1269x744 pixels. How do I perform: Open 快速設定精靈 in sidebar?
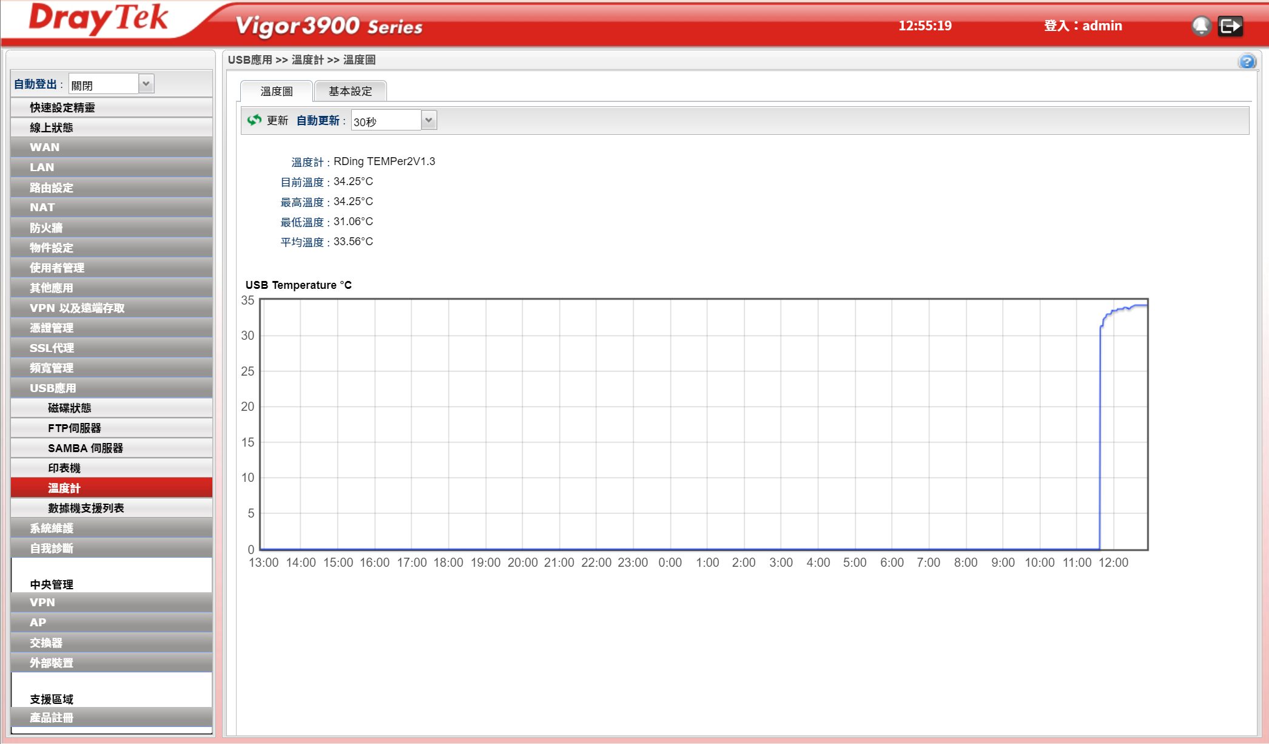(x=112, y=107)
